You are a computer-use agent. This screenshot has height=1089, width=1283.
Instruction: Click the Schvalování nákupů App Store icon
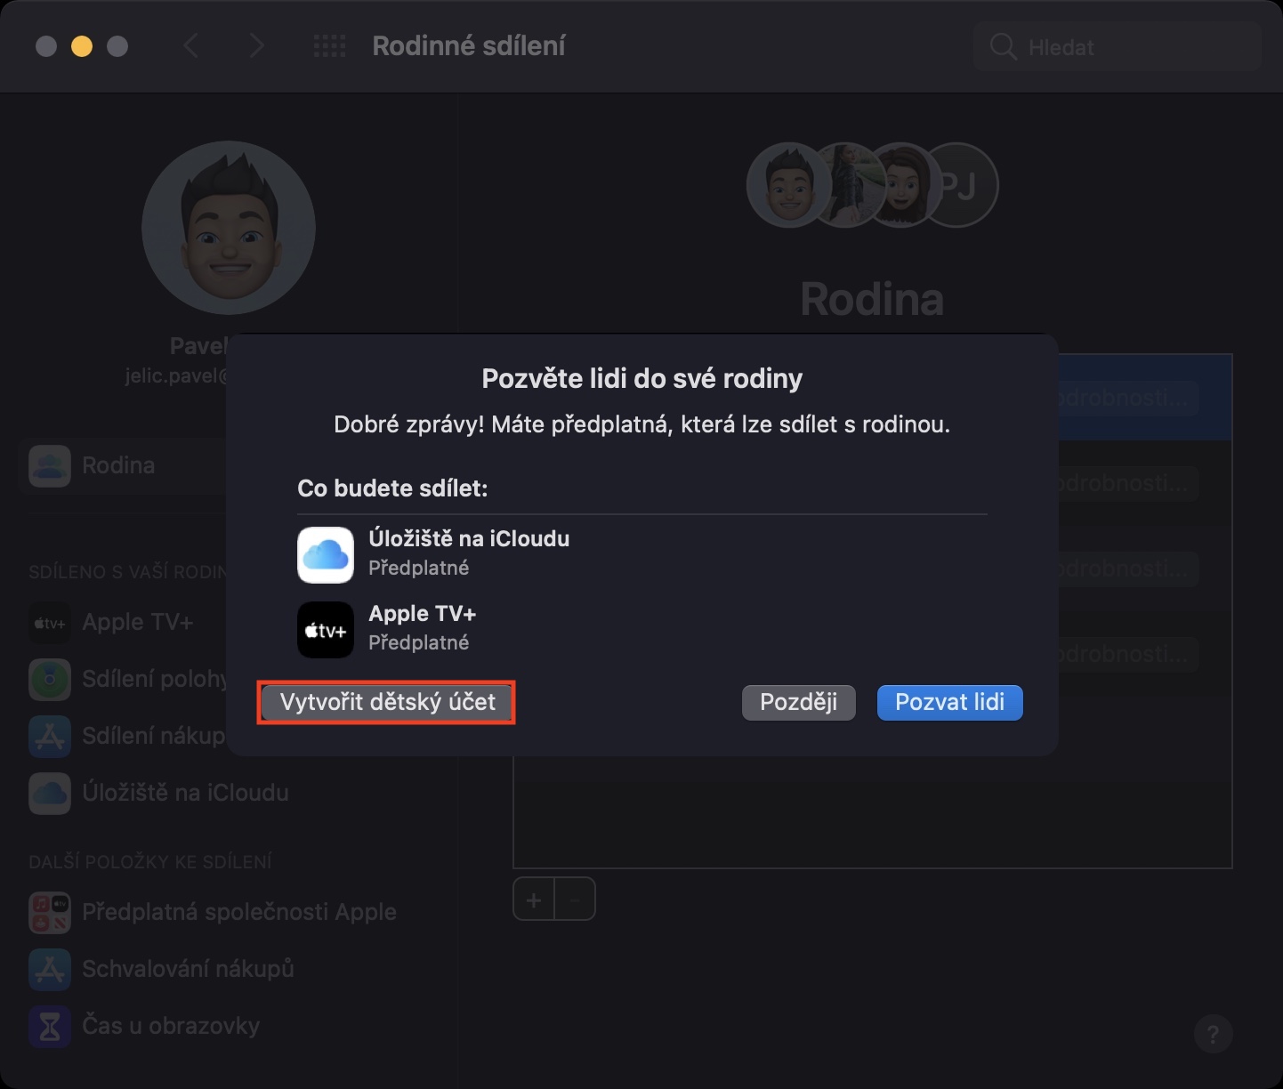click(50, 970)
